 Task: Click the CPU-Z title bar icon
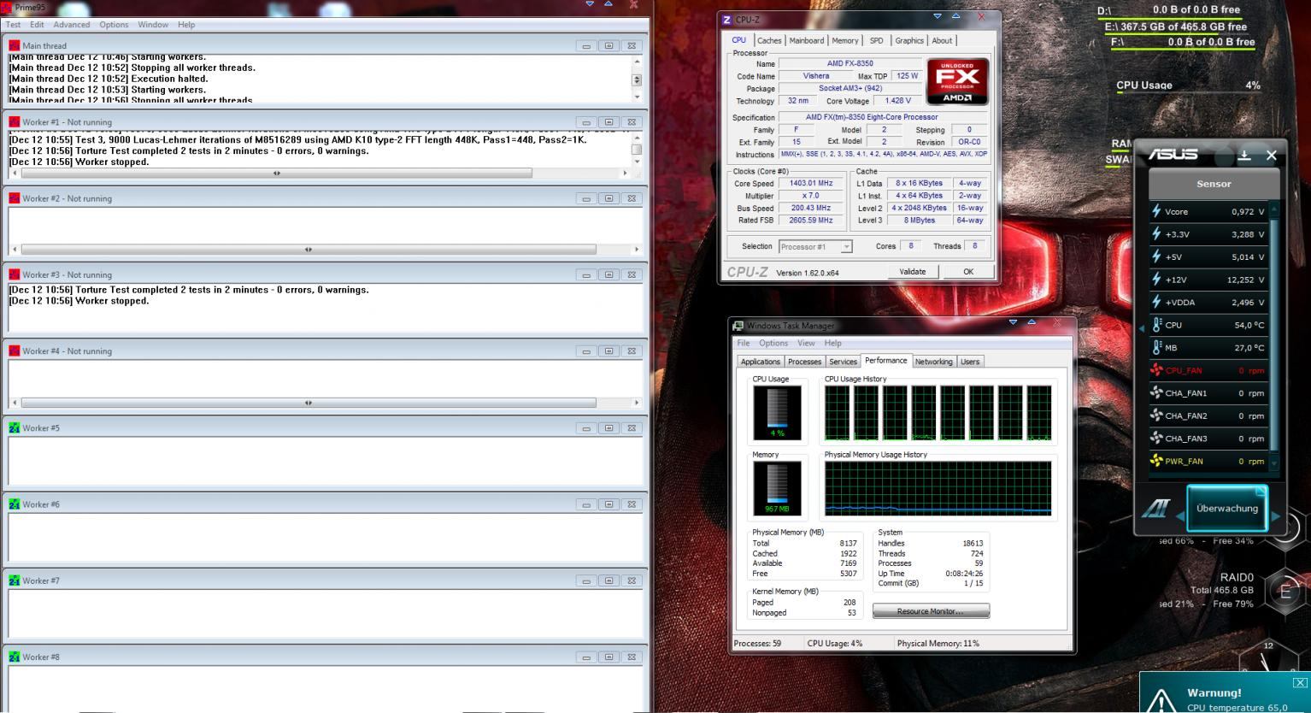(x=727, y=20)
